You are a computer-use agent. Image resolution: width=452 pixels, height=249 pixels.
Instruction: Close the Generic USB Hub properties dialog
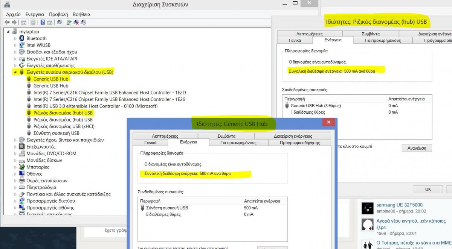[328, 123]
